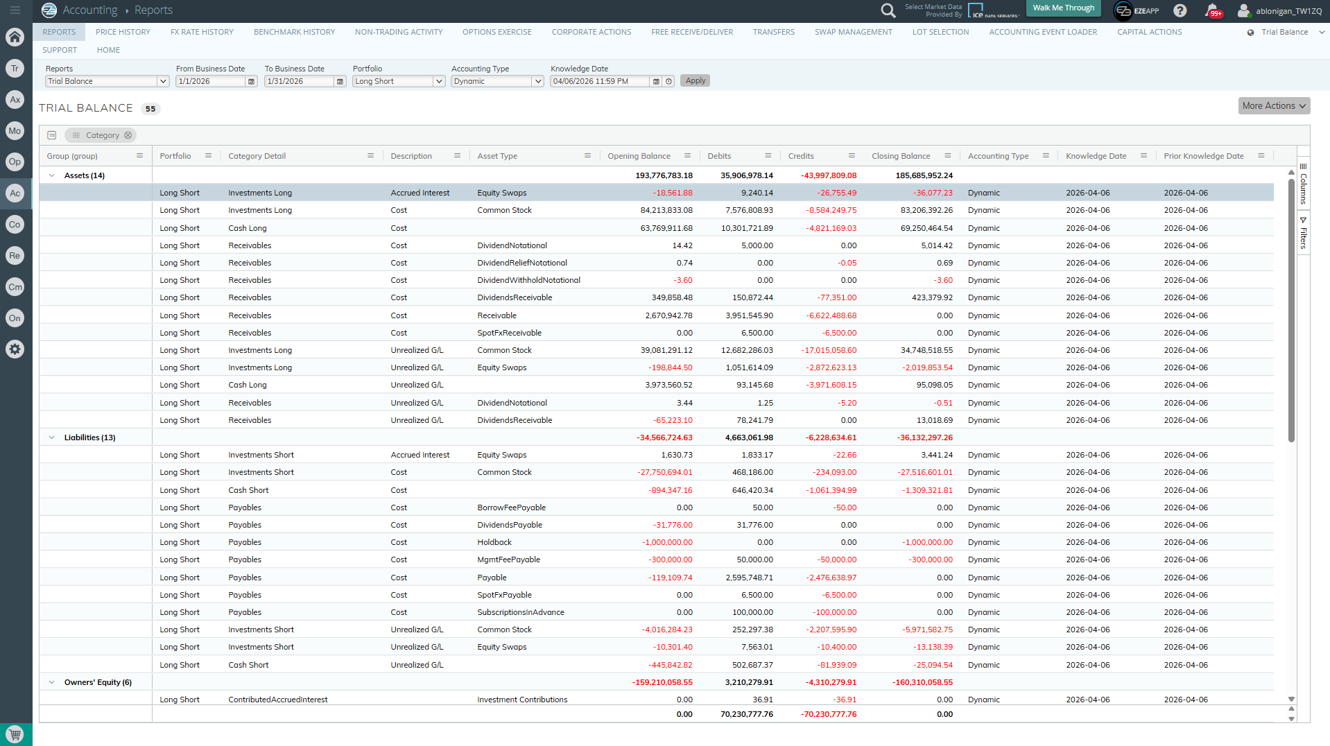Click the Walk Me Through button
1330x746 pixels.
point(1063,8)
